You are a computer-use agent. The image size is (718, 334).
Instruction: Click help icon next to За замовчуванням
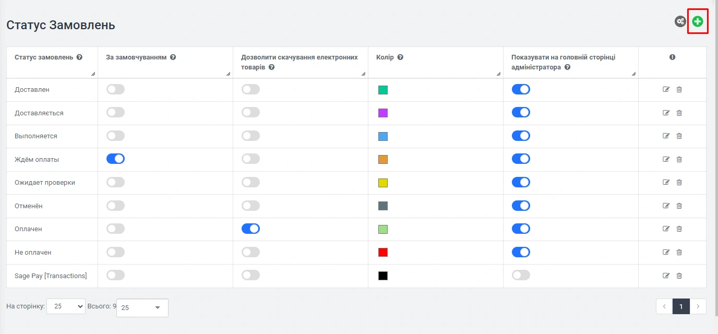click(173, 57)
